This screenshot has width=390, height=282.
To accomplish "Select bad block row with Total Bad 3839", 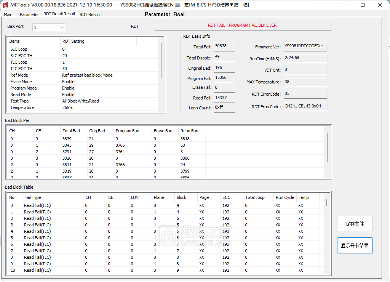I will [x=165, y=139].
